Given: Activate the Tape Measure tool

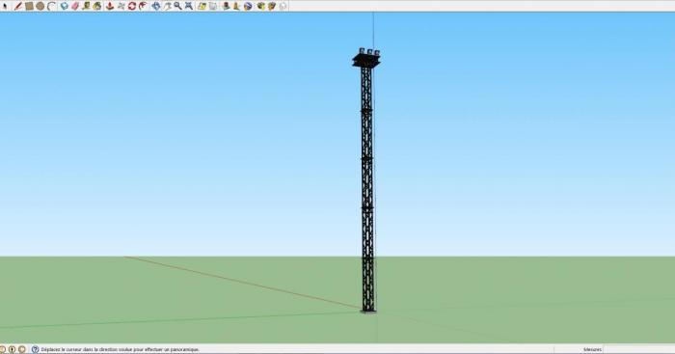Looking at the screenshot, I should click(x=86, y=6).
